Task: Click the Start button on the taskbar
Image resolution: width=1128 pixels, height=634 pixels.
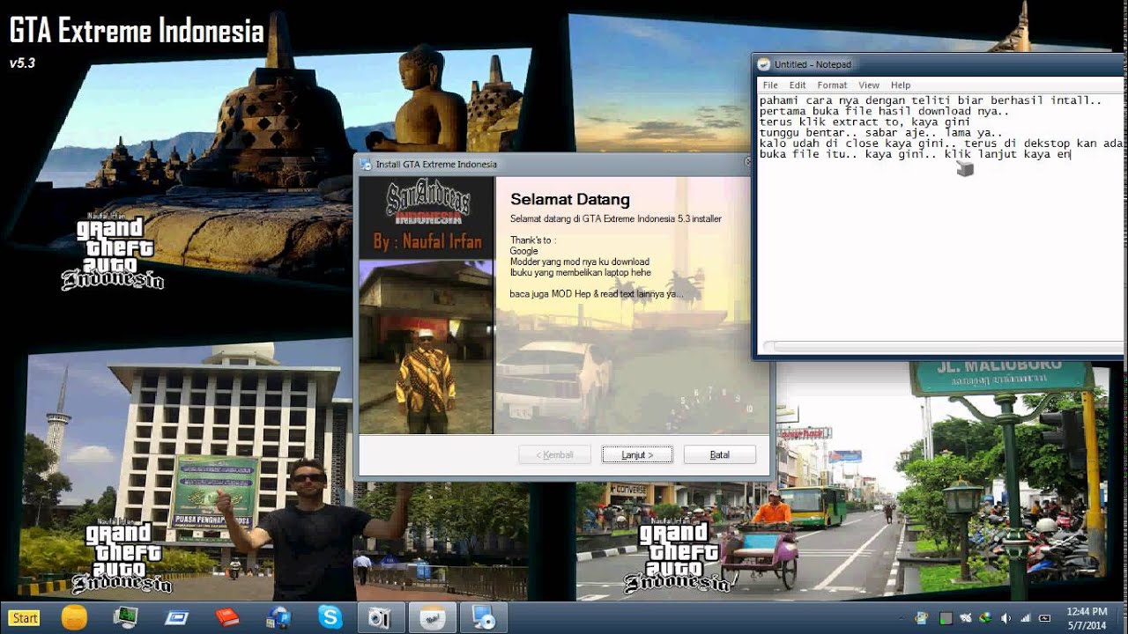Action: coord(24,618)
